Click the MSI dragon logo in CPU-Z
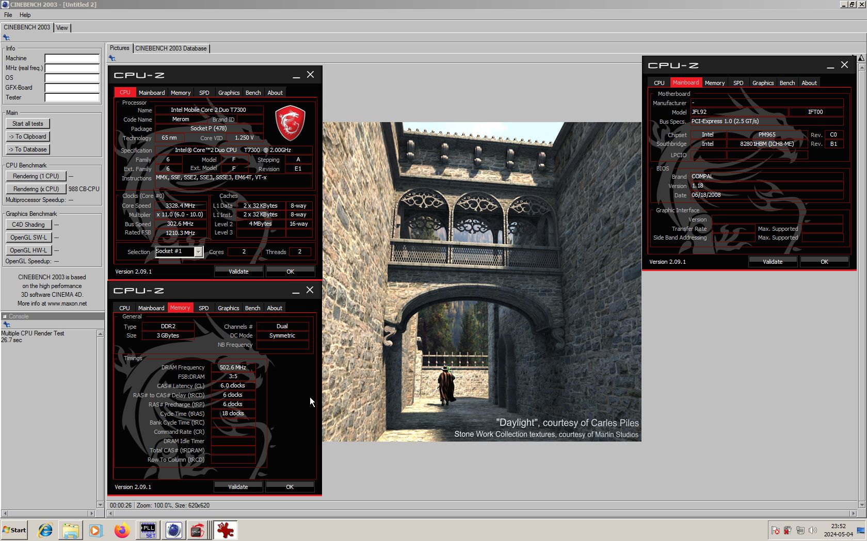This screenshot has width=867, height=541. (290, 123)
